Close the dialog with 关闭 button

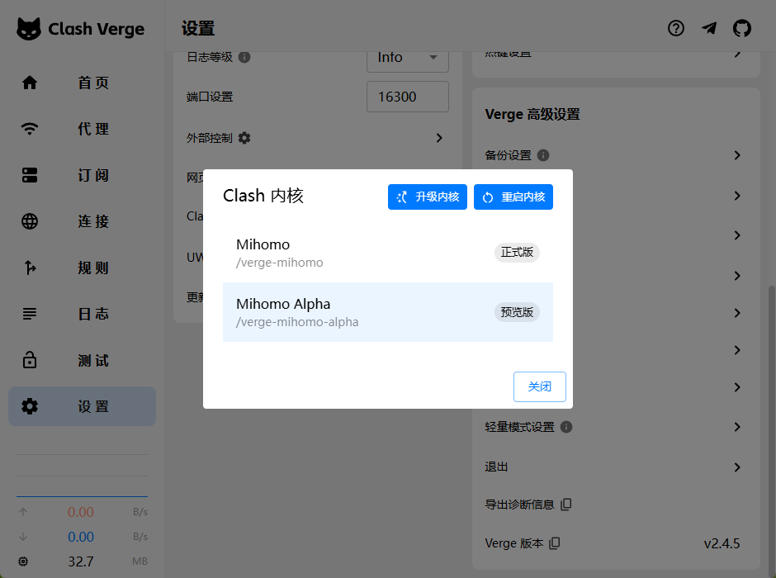click(x=539, y=386)
